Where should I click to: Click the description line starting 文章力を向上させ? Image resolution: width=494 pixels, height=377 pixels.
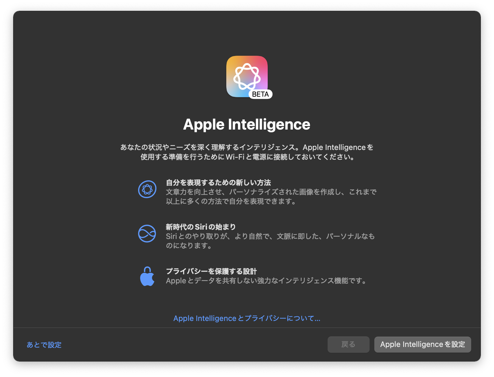[x=271, y=192]
